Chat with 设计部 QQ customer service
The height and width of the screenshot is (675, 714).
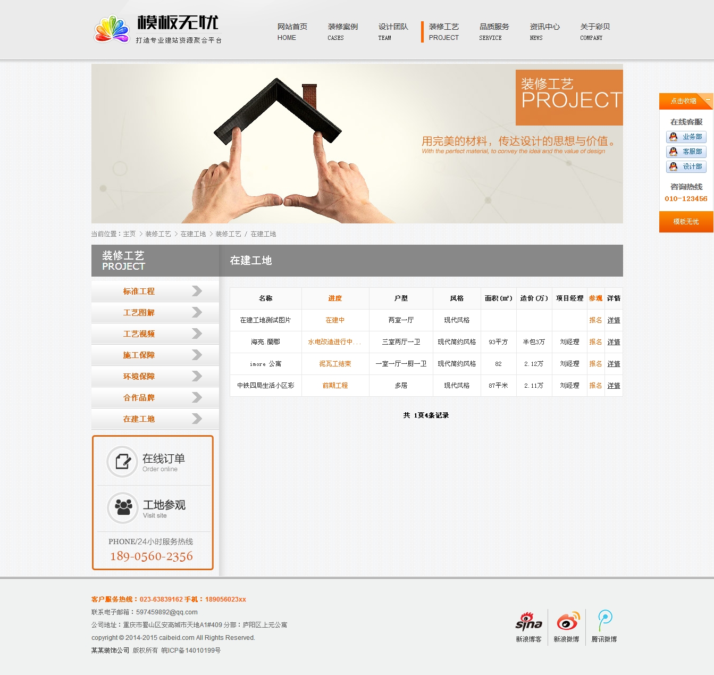click(686, 166)
